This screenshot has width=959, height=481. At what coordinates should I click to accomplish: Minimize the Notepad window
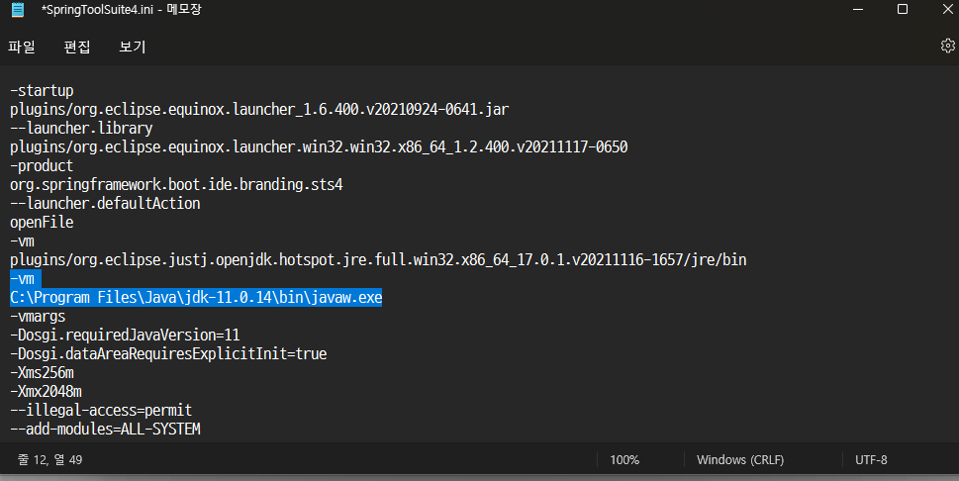pos(858,9)
